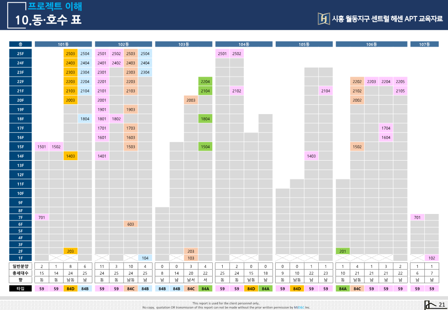Click unit 1502 in 101동

[56, 147]
